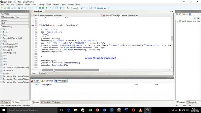Open the XSL-T tools category
The height and width of the screenshot is (113, 201).
[x=14, y=23]
